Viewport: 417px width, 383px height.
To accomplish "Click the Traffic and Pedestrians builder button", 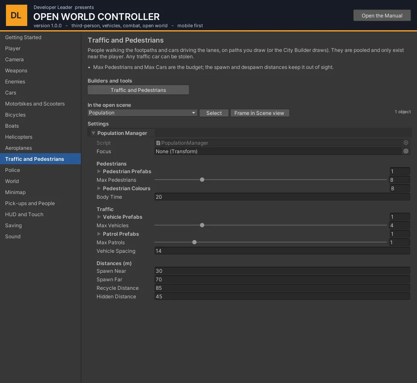I will tap(138, 90).
